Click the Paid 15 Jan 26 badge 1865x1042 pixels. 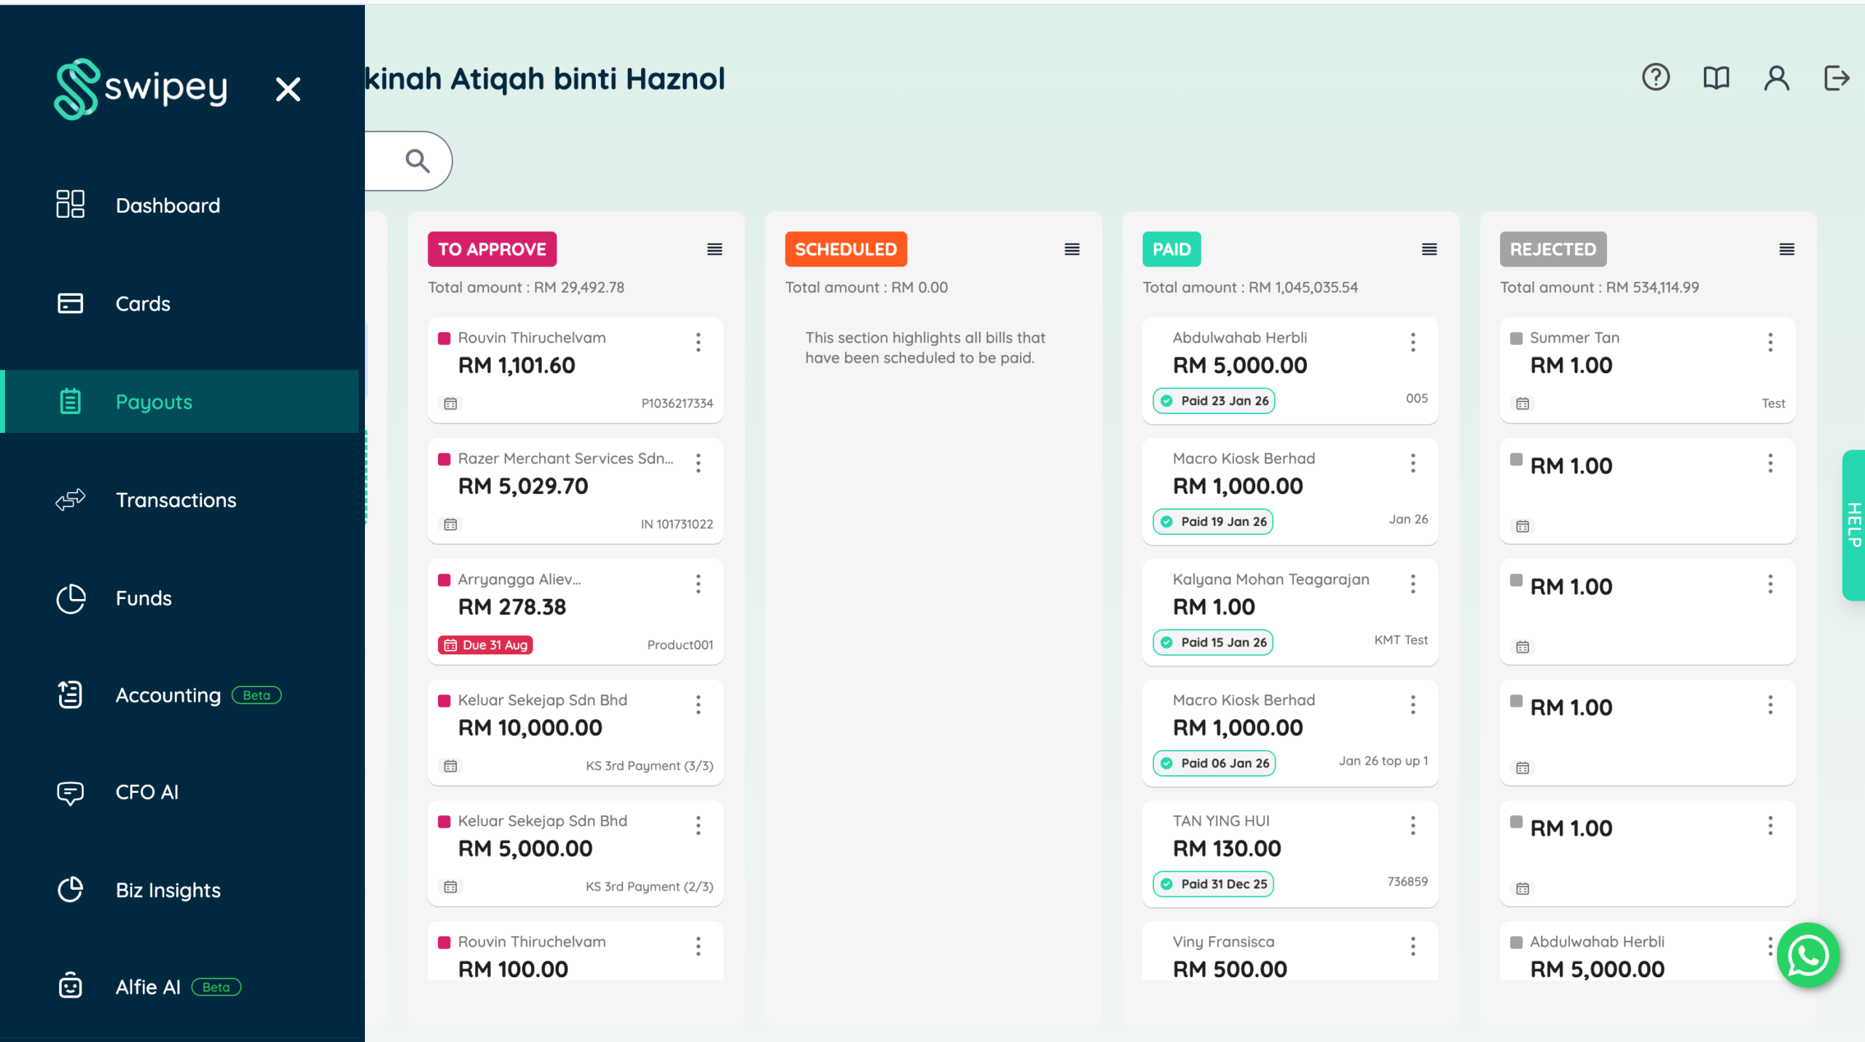(1213, 643)
